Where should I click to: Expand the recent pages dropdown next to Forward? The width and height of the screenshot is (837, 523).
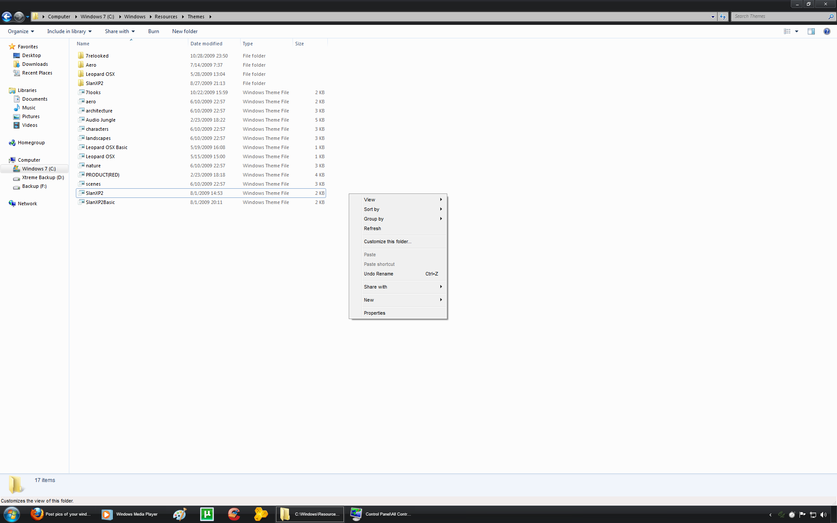pos(27,17)
